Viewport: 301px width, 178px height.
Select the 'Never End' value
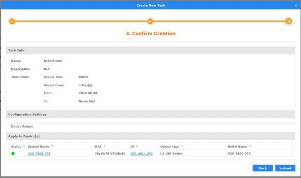[87, 101]
